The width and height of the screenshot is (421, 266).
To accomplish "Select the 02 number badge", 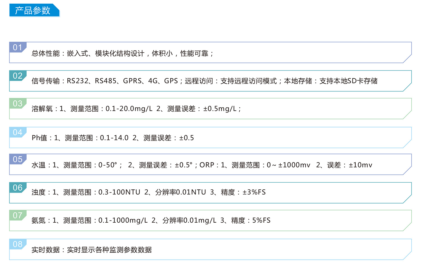I will [x=17, y=76].
